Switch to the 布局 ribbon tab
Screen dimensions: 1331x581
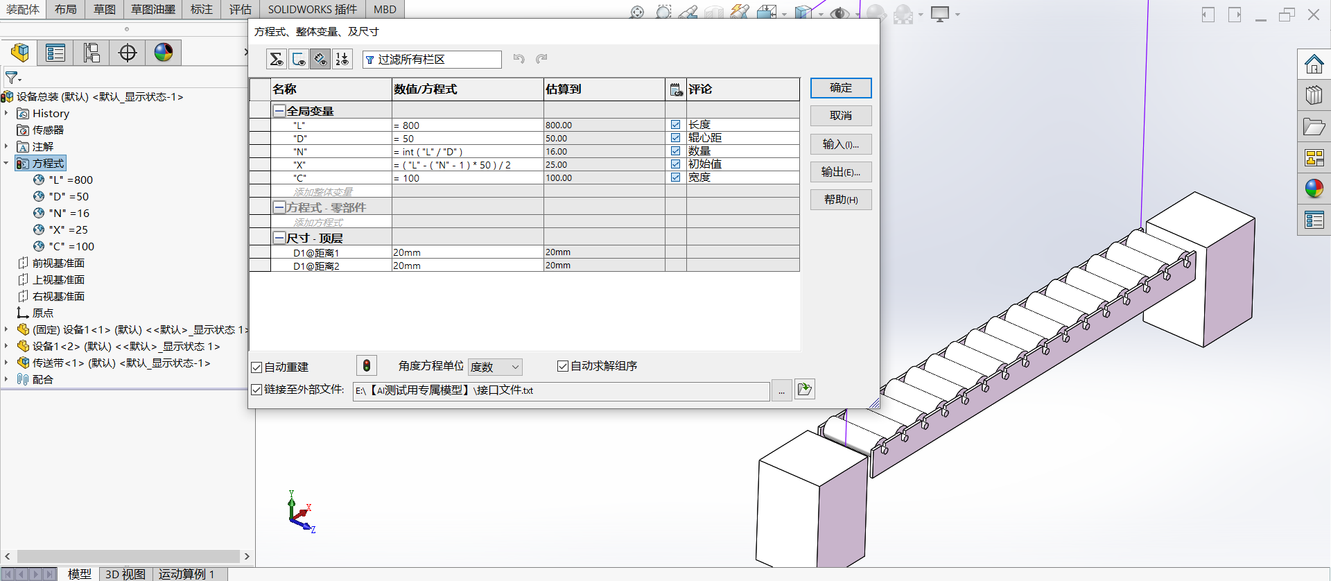tap(66, 9)
